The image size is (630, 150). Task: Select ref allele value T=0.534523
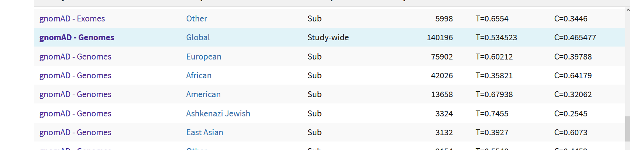tap(496, 37)
